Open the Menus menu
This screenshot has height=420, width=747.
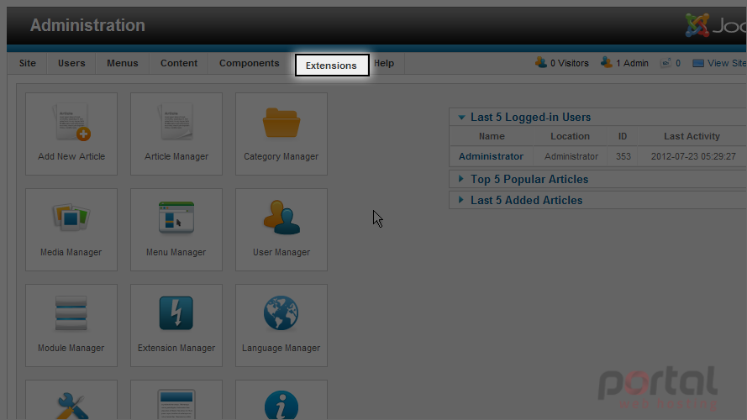pyautogui.click(x=123, y=63)
